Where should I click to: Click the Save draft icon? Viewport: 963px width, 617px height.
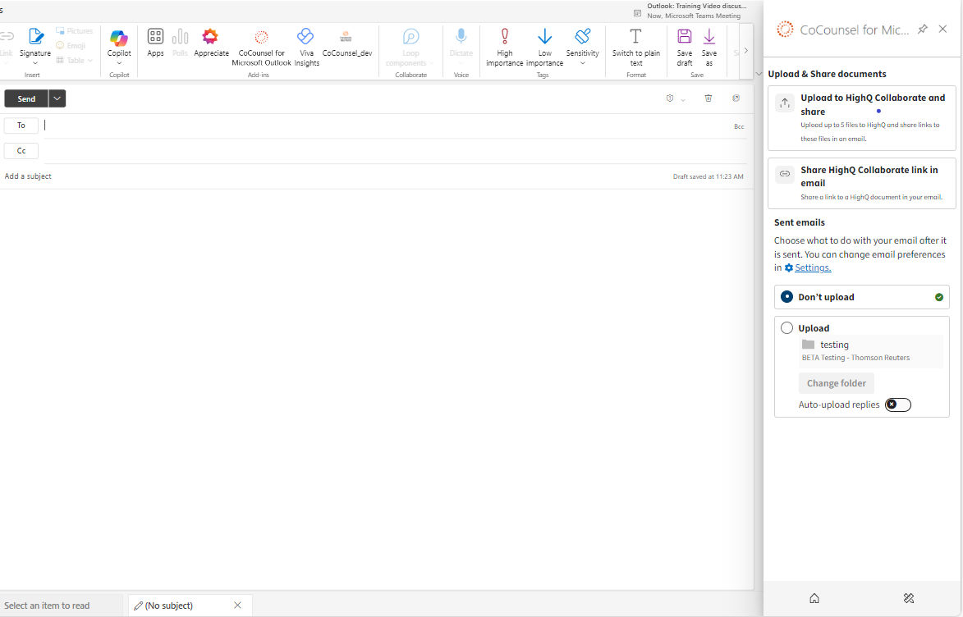[684, 48]
